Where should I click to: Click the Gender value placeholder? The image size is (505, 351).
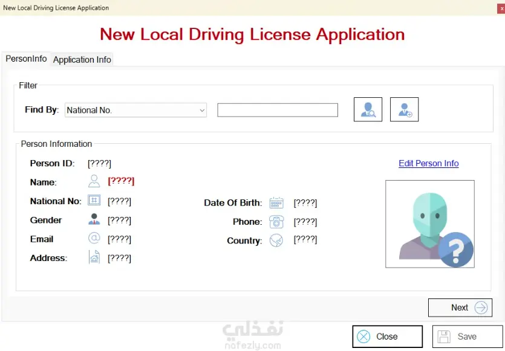point(120,221)
